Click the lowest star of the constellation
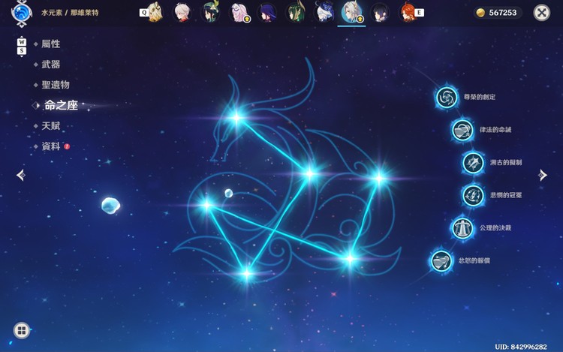Viewport: 563px width, 352px height. [x=247, y=274]
